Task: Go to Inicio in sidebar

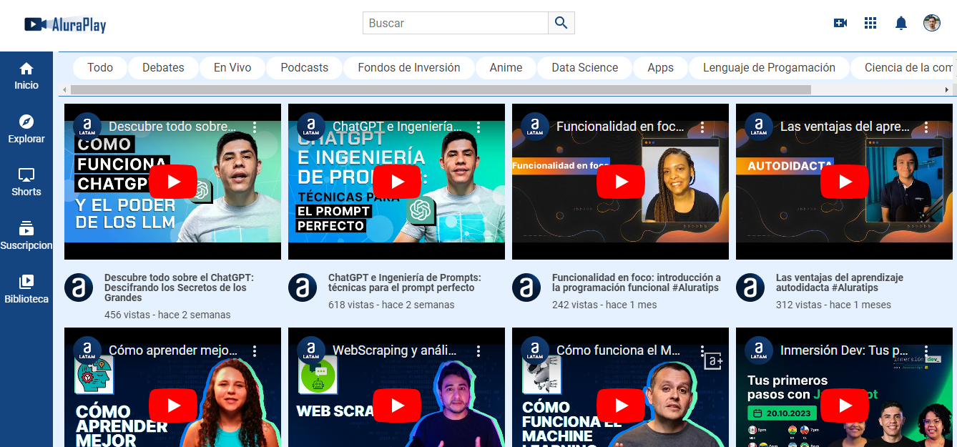Action: (x=26, y=76)
